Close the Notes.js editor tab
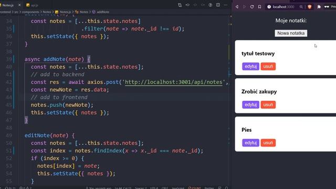The image size is (336, 189). 19,5
